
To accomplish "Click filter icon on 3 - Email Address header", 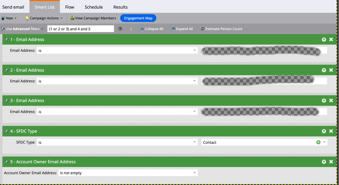I will (7, 101).
